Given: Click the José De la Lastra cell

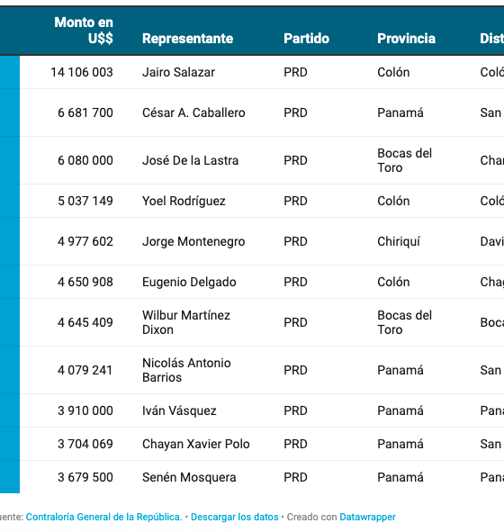Looking at the screenshot, I should coord(190,160).
